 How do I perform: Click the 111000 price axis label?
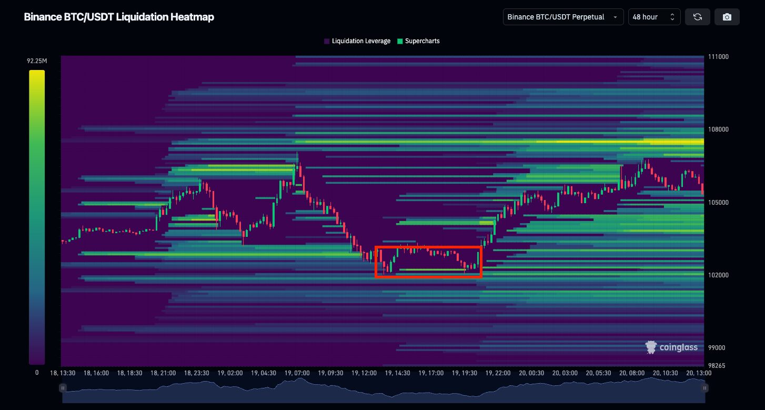point(718,57)
